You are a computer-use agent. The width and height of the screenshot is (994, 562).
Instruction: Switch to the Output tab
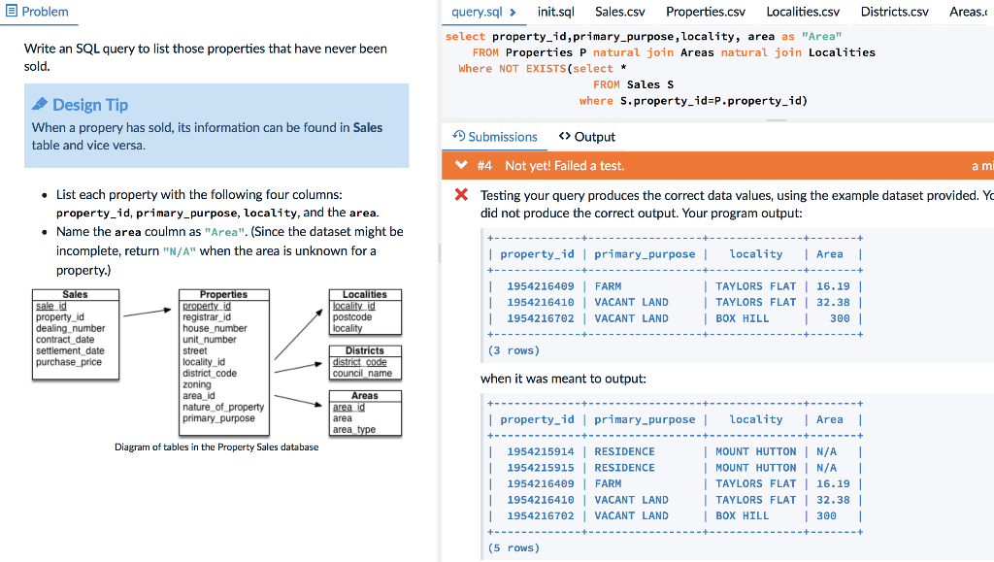point(587,136)
